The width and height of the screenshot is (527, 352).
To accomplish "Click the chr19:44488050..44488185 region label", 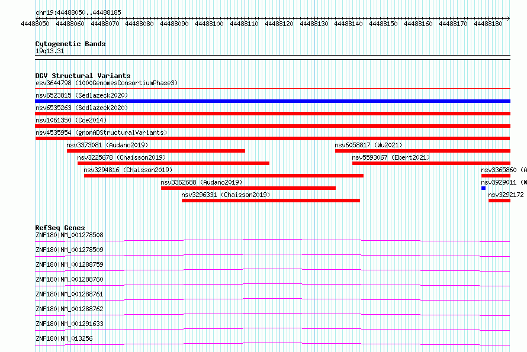I will (x=78, y=12).
